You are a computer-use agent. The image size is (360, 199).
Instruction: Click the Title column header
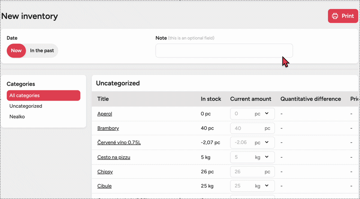(103, 99)
